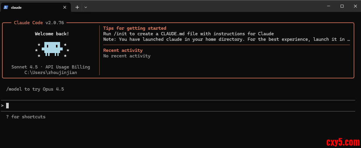Click the "Welcome back!" greeting
Viewport: 361px width, 148px height.
coord(52,34)
